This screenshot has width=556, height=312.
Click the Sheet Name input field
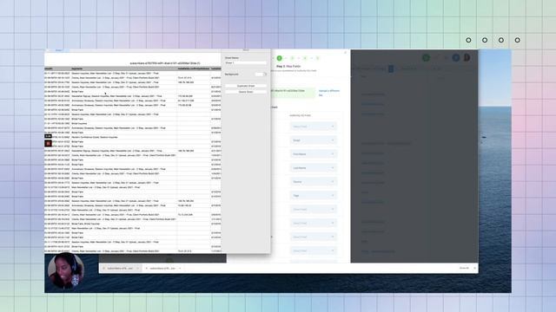pos(245,63)
